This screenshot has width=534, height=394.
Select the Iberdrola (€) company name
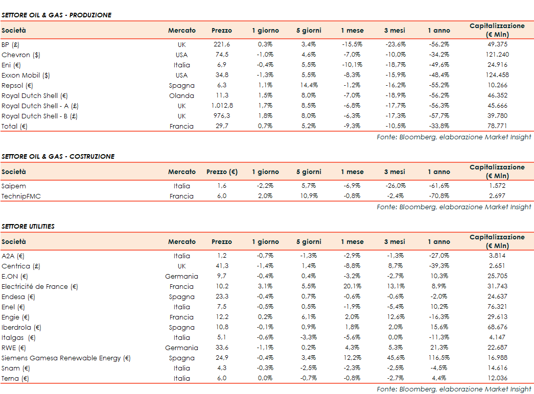coord(21,327)
